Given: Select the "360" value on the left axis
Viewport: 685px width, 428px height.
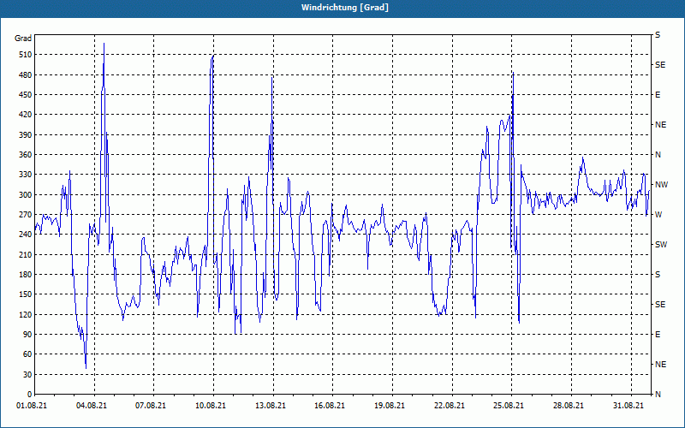Looking at the screenshot, I should tap(26, 155).
